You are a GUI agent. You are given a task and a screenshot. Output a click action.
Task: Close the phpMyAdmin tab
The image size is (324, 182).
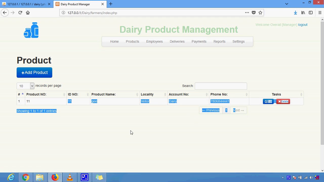click(49, 4)
